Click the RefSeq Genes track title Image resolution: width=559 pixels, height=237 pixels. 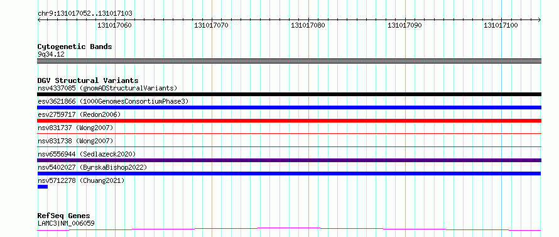click(x=64, y=216)
